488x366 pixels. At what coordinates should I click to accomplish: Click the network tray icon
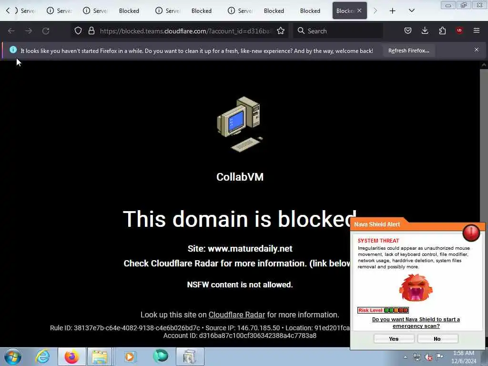[x=417, y=357]
